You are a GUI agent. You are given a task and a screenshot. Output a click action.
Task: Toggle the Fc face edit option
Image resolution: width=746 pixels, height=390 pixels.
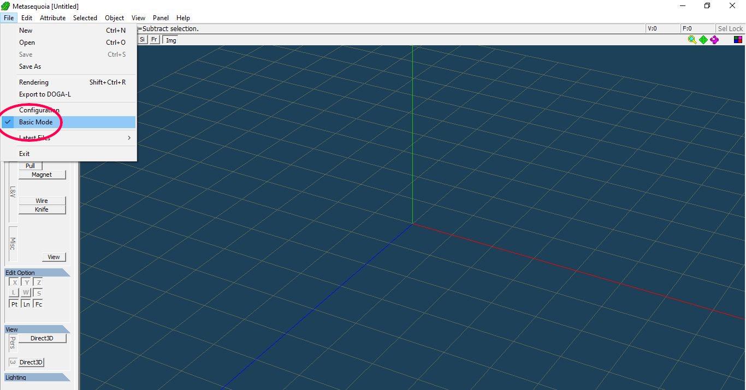[38, 304]
